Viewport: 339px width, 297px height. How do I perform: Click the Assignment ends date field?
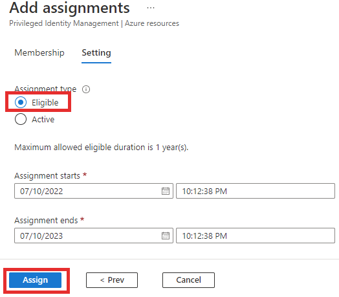click(x=94, y=236)
